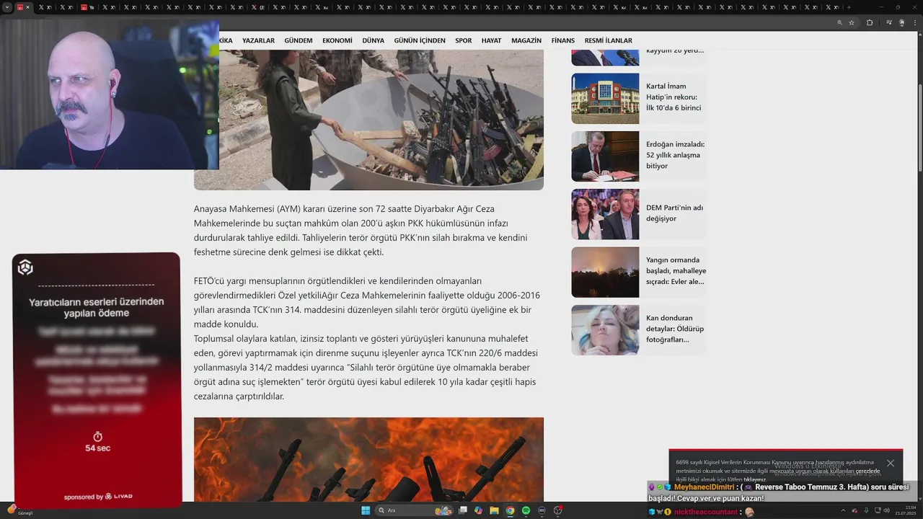This screenshot has width=923, height=519.
Task: Open the Windows Start button
Action: 366,510
